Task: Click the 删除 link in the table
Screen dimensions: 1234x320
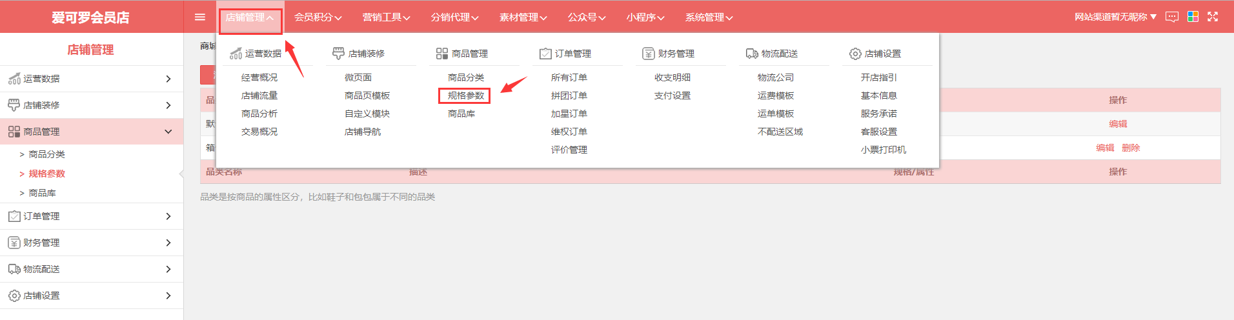Action: [x=1130, y=148]
